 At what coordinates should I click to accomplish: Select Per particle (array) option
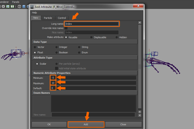(56, 64)
